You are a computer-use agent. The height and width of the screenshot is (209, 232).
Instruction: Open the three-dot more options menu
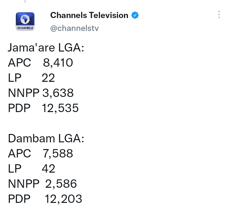click(x=219, y=14)
